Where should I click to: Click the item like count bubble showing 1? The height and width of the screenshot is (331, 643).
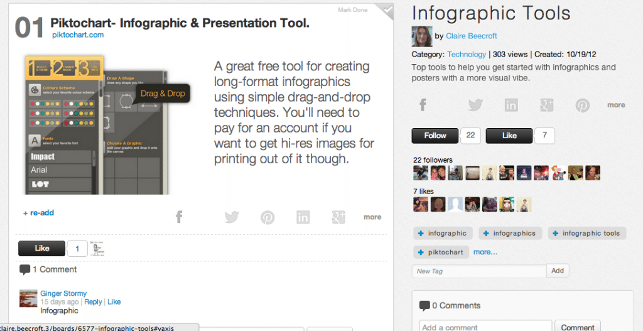77,248
